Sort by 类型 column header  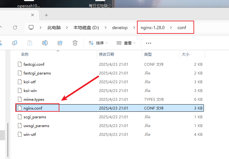(148, 54)
